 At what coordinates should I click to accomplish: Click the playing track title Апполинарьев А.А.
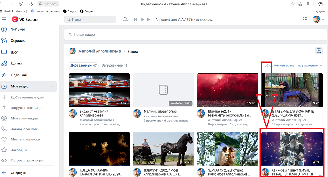pos(184,20)
